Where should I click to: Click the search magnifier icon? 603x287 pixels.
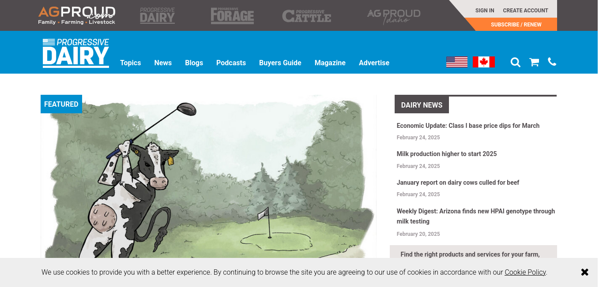[x=515, y=62]
